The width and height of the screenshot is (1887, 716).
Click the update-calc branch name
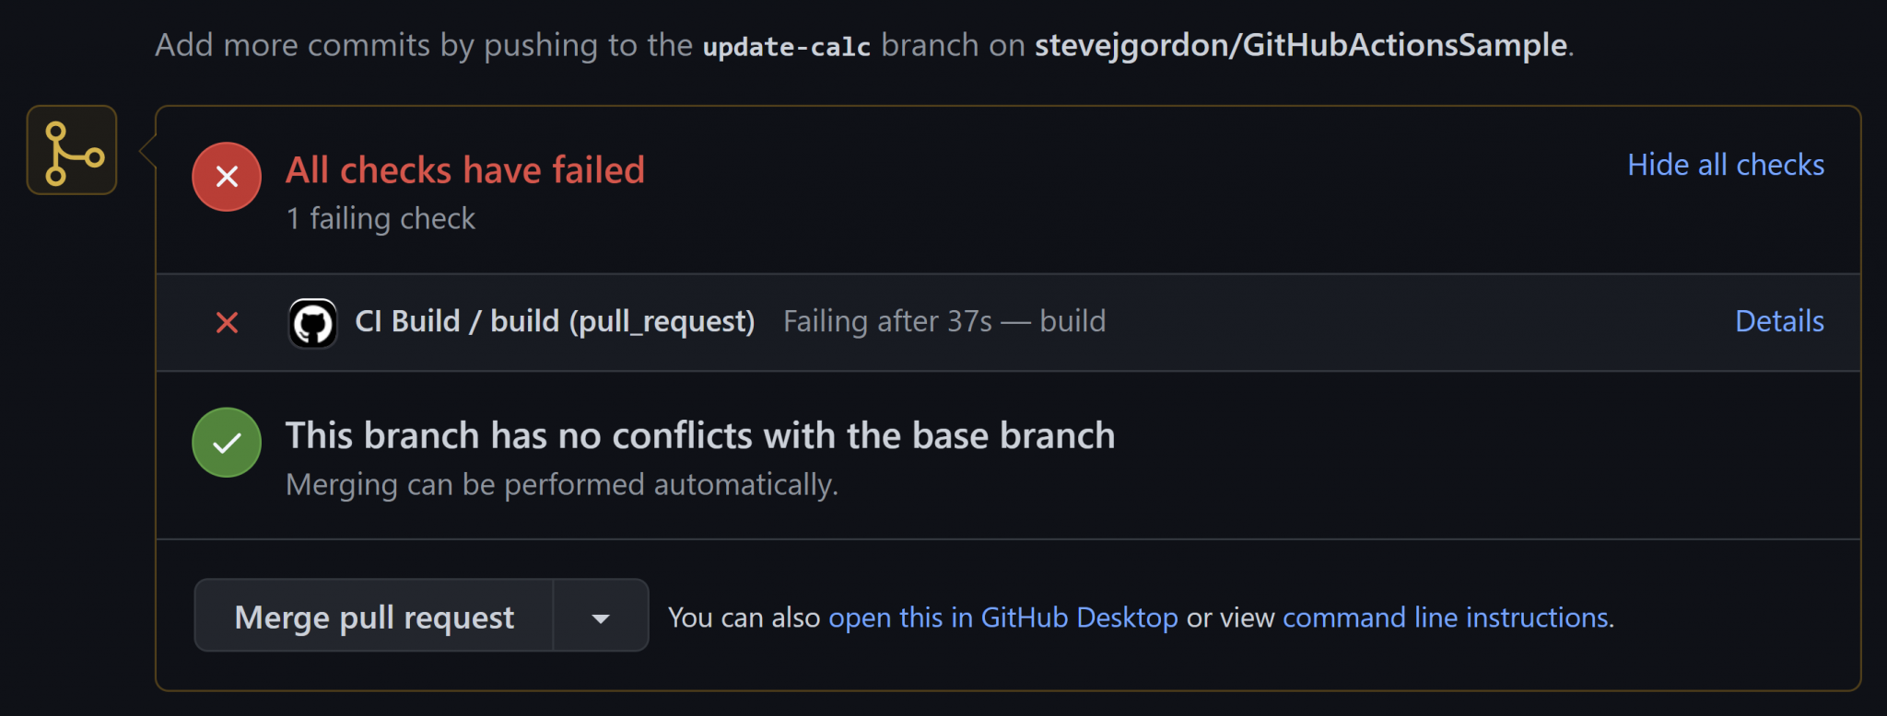tap(786, 46)
